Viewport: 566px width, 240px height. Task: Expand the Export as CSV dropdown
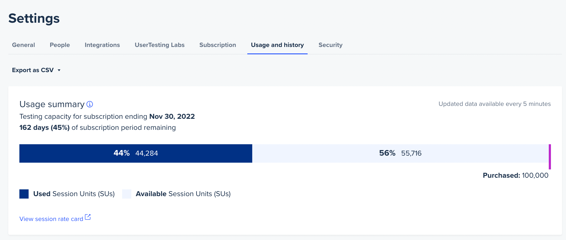pyautogui.click(x=36, y=70)
